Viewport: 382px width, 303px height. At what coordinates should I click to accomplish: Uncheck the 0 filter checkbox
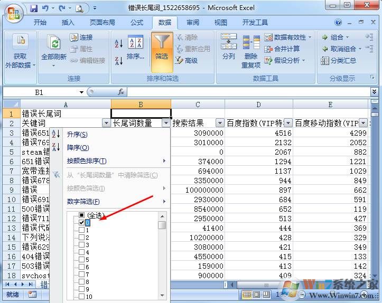[81, 223]
